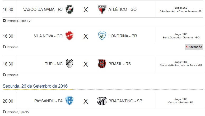The image size is (205, 116).
Task: Click the Segunda, 26 de Setembro date header
Action: tap(35, 86)
